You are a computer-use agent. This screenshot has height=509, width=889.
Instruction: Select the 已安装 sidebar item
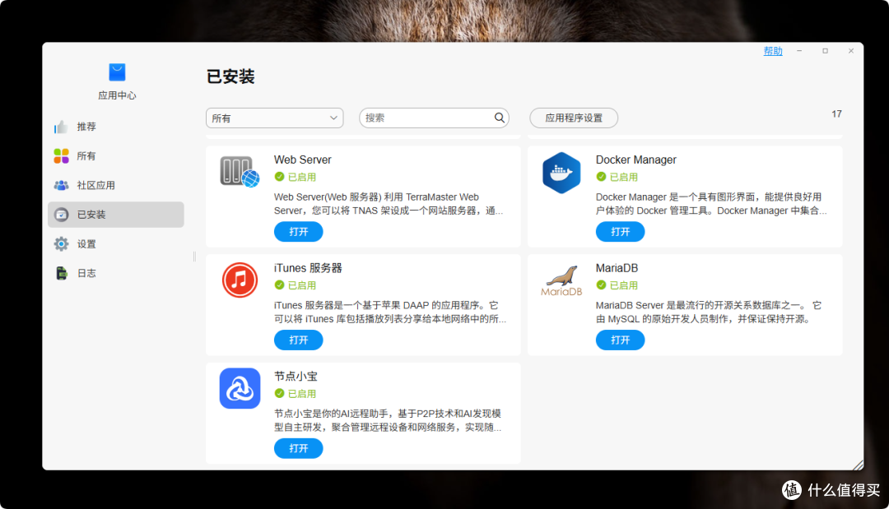click(116, 215)
